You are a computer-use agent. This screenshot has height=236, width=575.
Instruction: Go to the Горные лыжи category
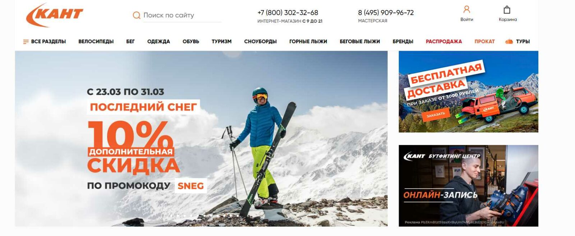pyautogui.click(x=308, y=41)
